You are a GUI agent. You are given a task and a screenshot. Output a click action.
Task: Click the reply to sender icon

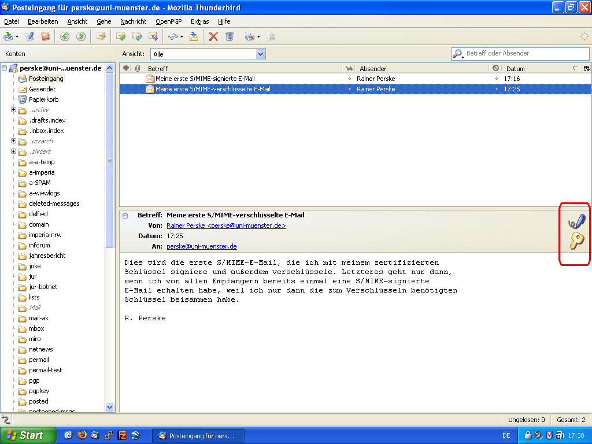(x=121, y=36)
